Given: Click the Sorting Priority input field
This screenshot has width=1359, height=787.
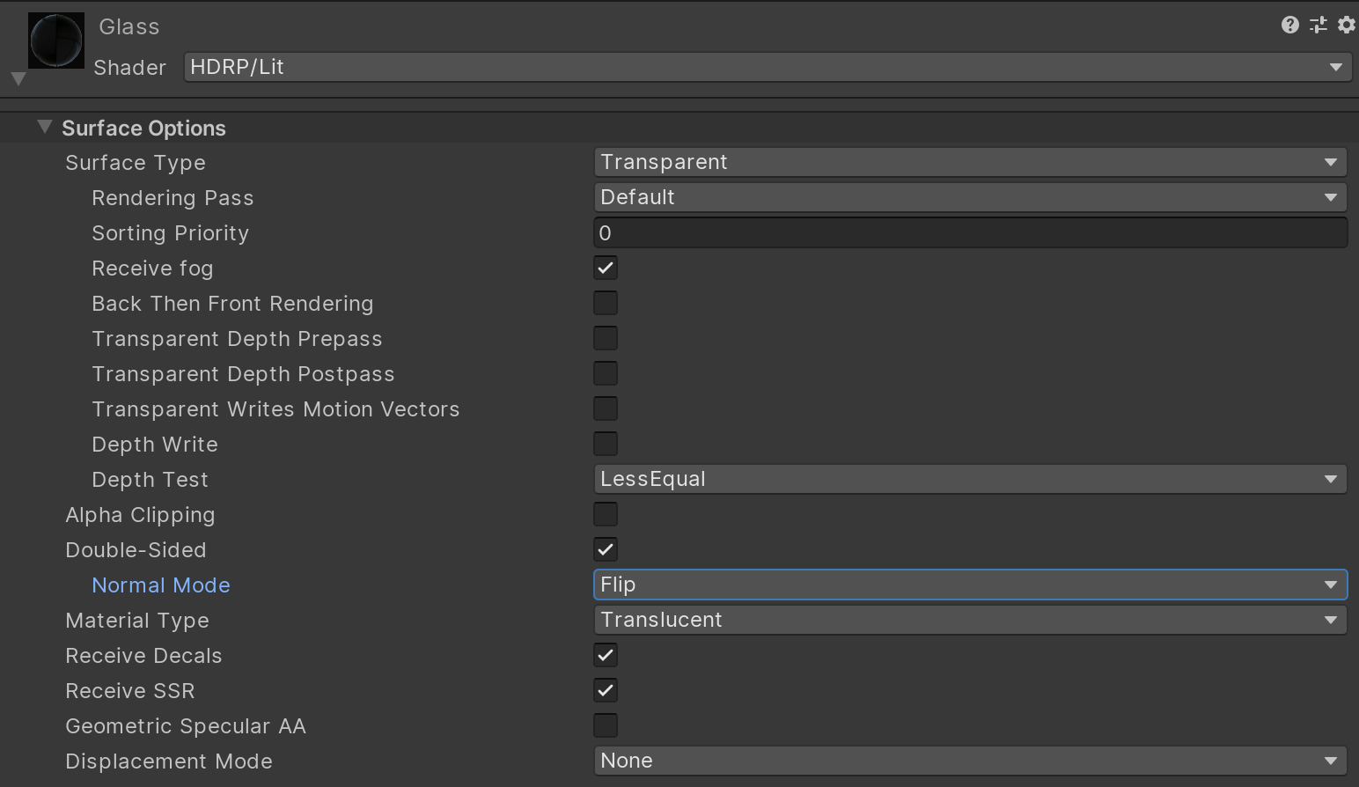Looking at the screenshot, I should pos(970,233).
